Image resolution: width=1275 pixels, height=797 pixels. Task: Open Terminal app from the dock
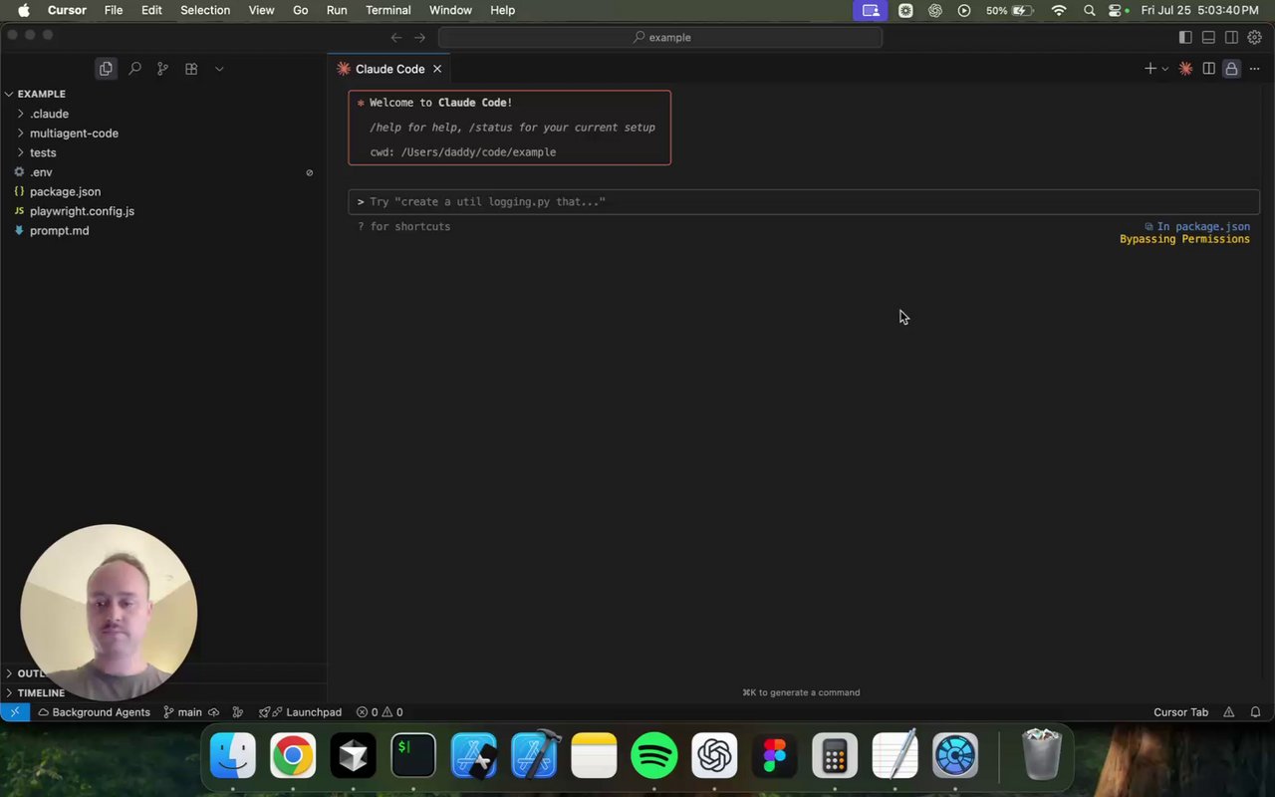[413, 755]
